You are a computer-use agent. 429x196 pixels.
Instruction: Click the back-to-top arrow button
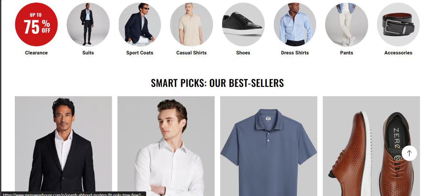[x=409, y=153]
